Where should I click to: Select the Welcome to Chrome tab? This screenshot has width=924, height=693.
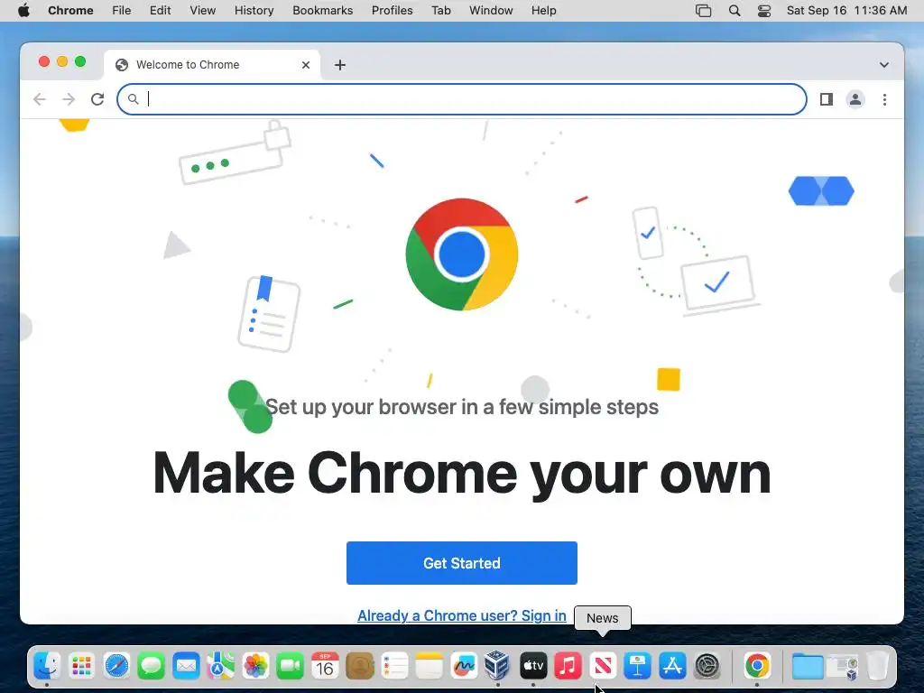(212, 65)
